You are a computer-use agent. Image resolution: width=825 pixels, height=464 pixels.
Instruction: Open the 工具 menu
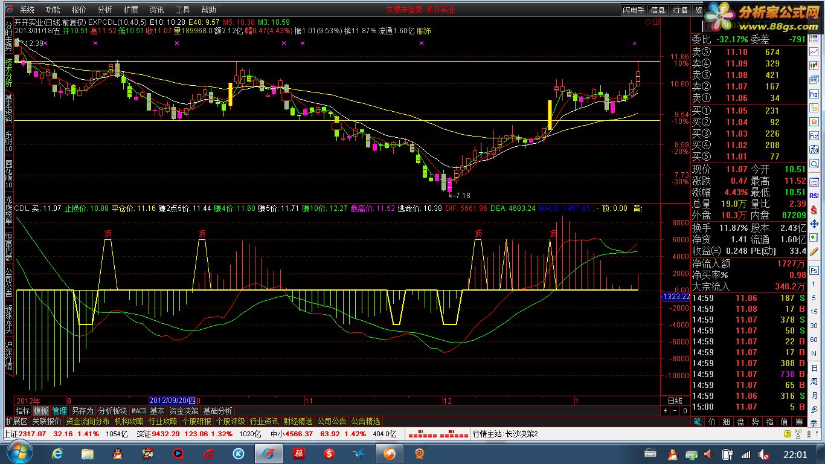182,10
